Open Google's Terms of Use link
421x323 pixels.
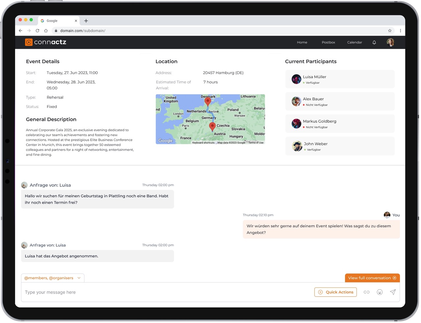click(x=256, y=143)
